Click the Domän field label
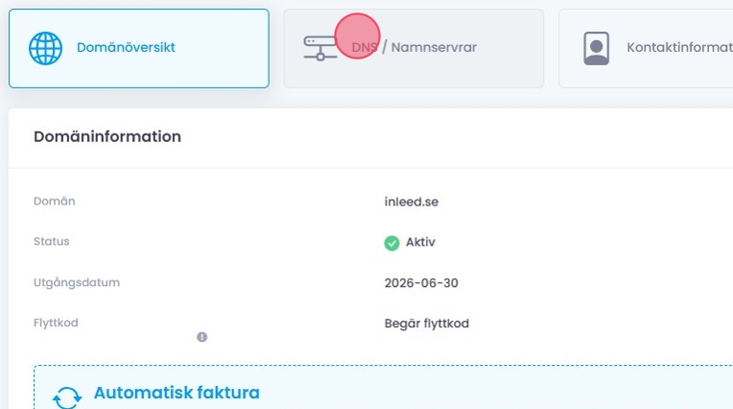This screenshot has width=733, height=409. click(x=54, y=202)
